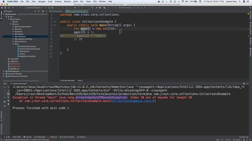The height and width of the screenshot is (141, 252).
Task: Click run gutter arrow beside main method
Action: tap(55, 25)
